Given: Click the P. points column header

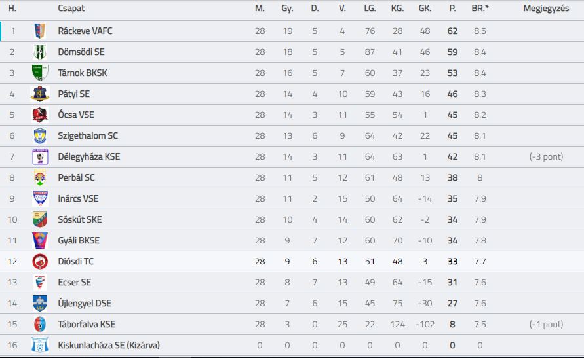Looking at the screenshot, I should click(x=452, y=8).
